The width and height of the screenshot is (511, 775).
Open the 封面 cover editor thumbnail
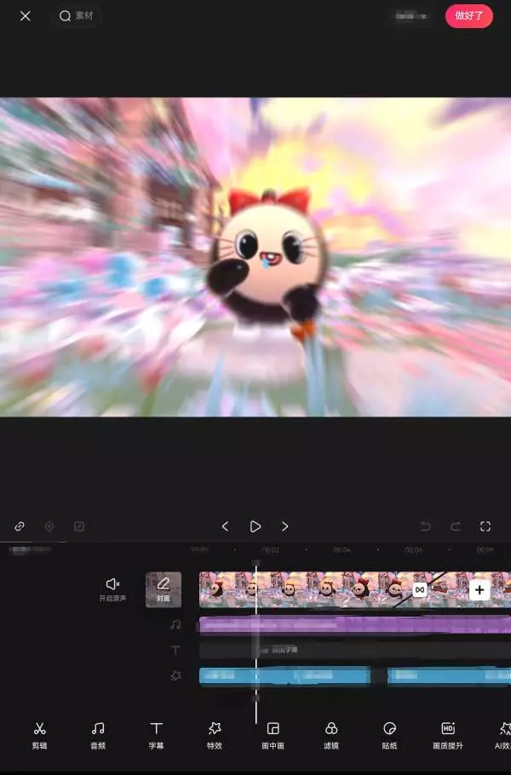[x=164, y=589]
